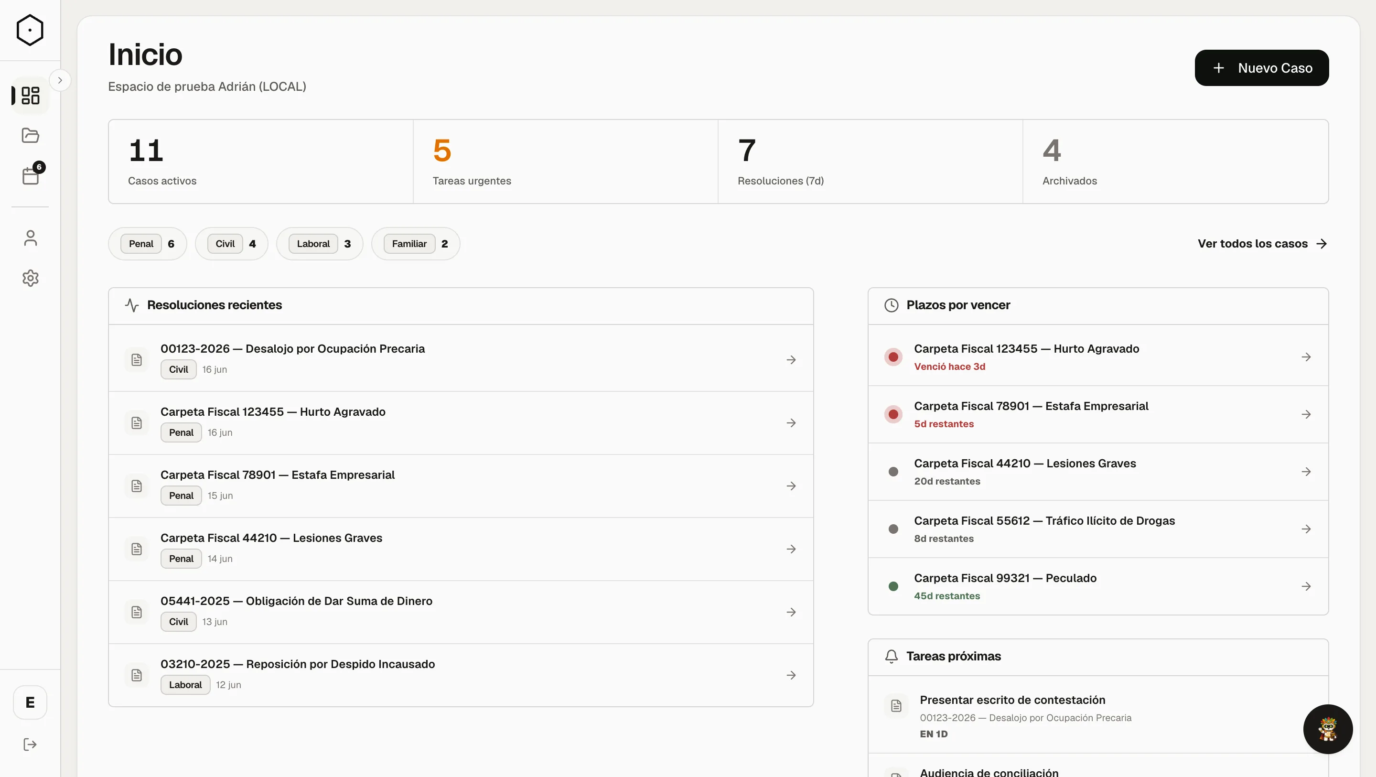
Task: Open resolution 03210-2025 Reposición por Despido Incausado
Action: (x=461, y=675)
